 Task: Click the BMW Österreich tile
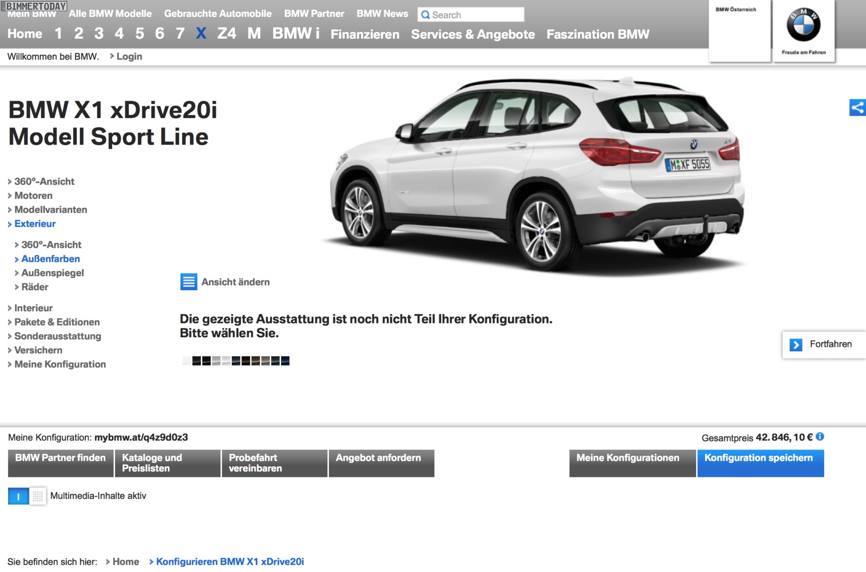click(739, 31)
